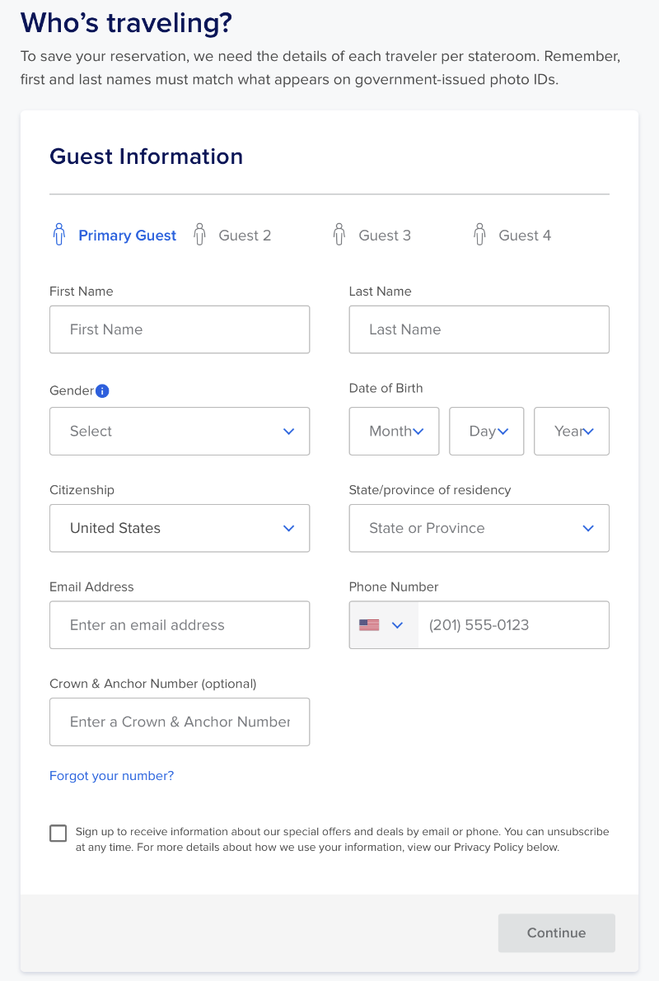Click the Gender info icon
This screenshot has height=981, width=659.
coord(102,391)
